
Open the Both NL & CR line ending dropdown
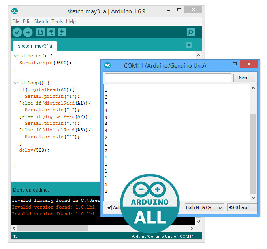click(204, 207)
